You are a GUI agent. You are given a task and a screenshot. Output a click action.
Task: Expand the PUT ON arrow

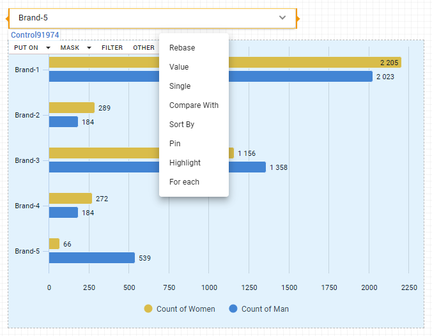pyautogui.click(x=48, y=48)
